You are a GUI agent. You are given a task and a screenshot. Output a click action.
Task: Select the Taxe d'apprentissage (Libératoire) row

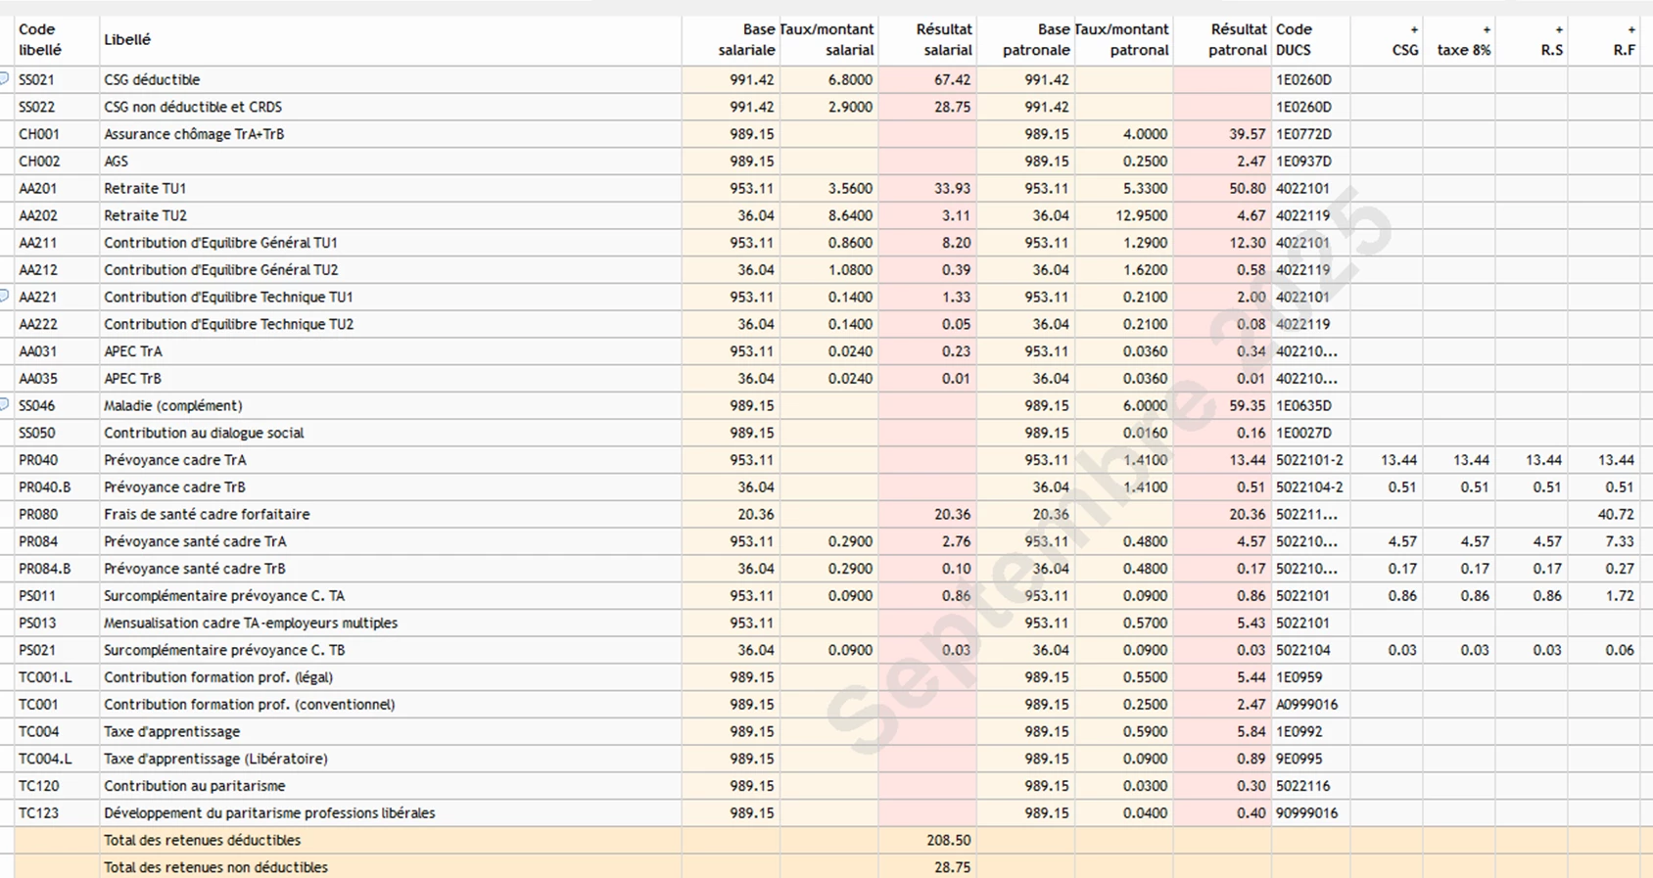pyautogui.click(x=215, y=760)
